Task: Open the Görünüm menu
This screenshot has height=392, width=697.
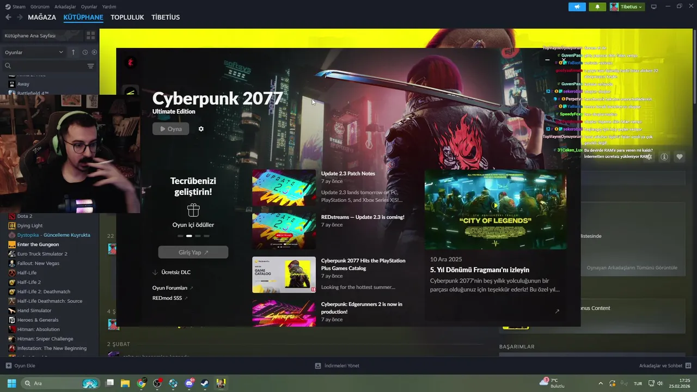Action: click(x=40, y=7)
